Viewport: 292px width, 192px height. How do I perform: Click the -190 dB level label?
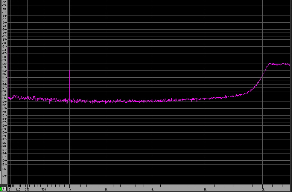point(4,160)
